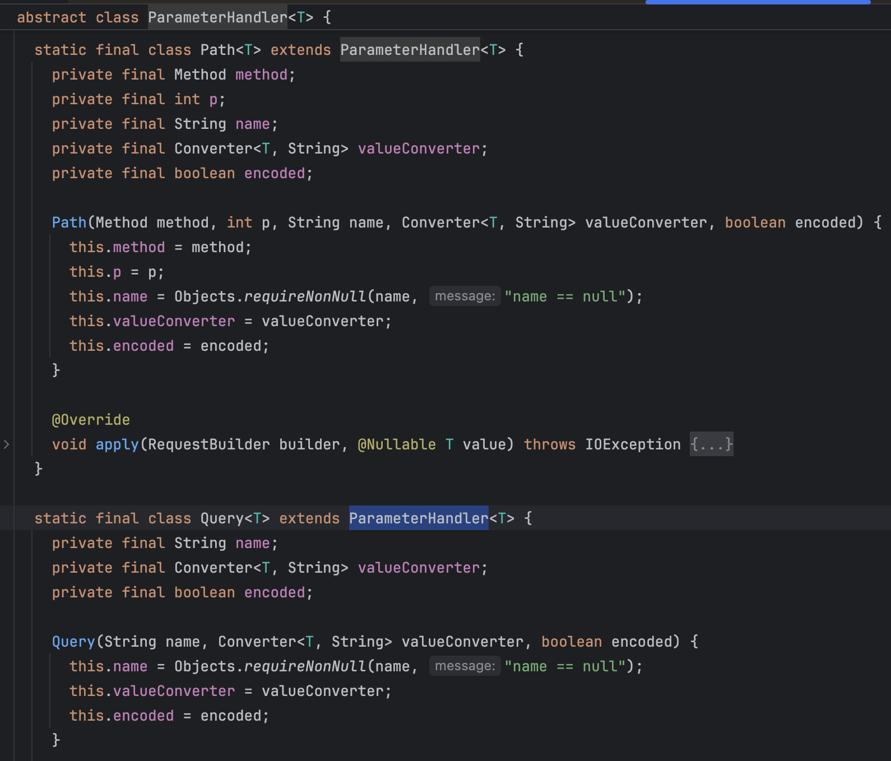Click "this.encoded = encoded;" in Path constructor
The height and width of the screenshot is (761, 891).
(169, 346)
